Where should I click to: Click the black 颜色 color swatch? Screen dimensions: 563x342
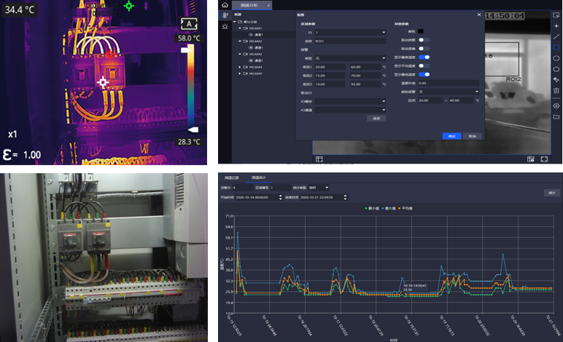point(421,31)
